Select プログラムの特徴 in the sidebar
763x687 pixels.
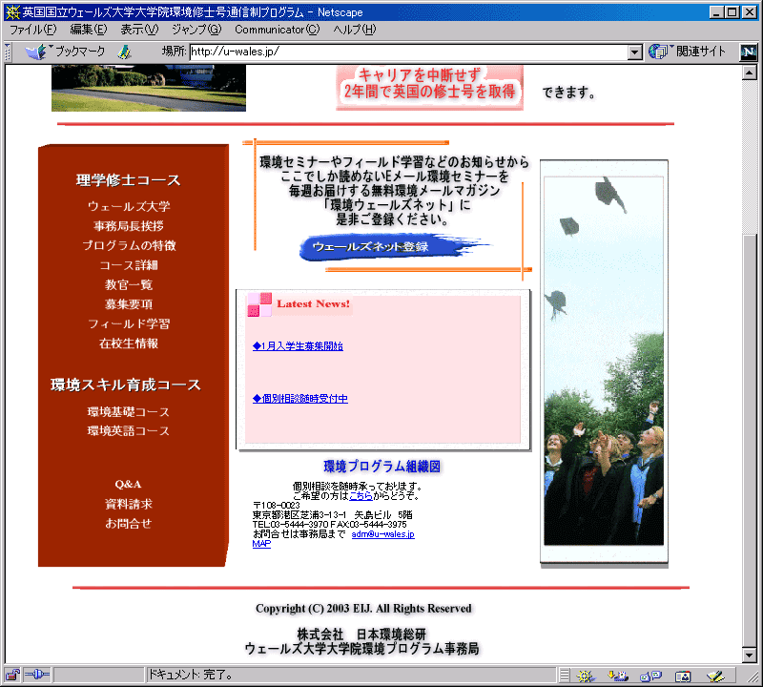click(x=129, y=245)
